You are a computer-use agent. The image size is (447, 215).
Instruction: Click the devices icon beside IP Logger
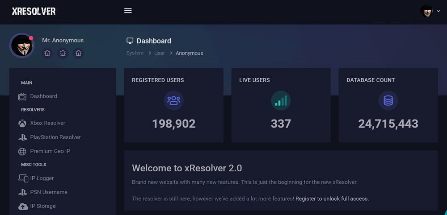click(x=23, y=178)
